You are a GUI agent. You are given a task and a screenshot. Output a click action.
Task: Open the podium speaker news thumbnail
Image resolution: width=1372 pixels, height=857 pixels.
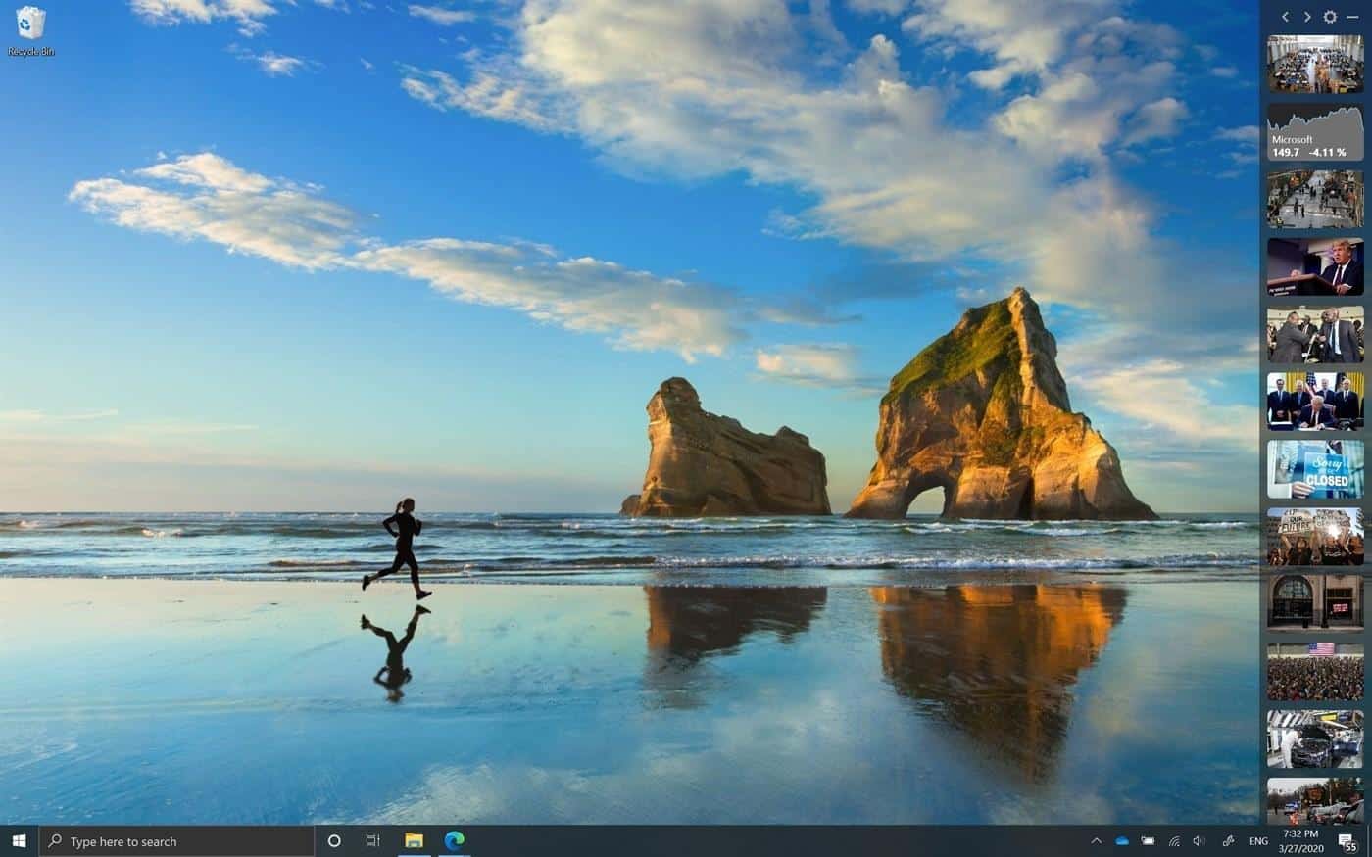(x=1314, y=266)
